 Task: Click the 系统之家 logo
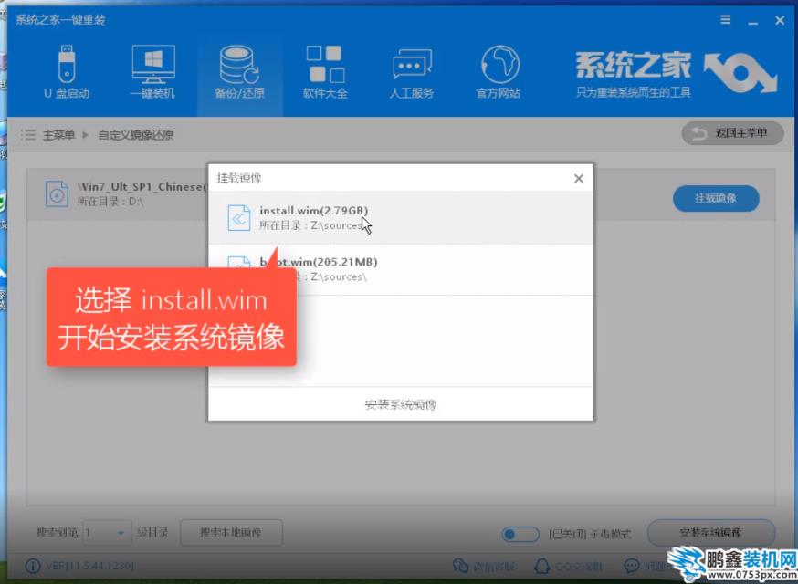[676, 74]
